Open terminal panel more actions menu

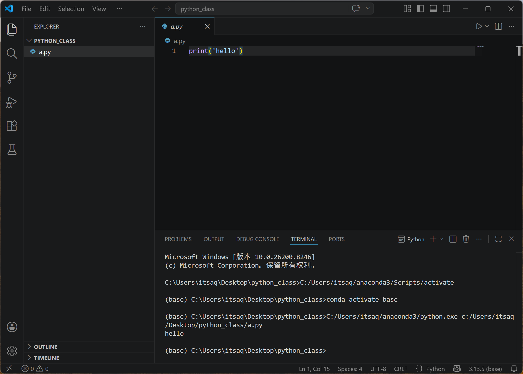click(479, 239)
